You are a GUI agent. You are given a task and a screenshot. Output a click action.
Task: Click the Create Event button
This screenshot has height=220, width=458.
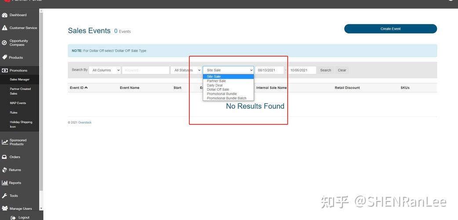pyautogui.click(x=390, y=29)
